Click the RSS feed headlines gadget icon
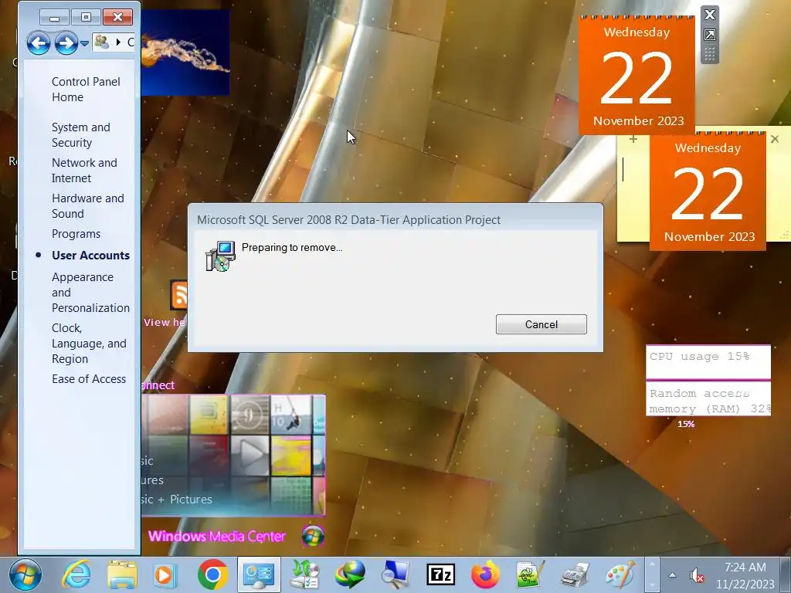791x593 pixels. 179,296
